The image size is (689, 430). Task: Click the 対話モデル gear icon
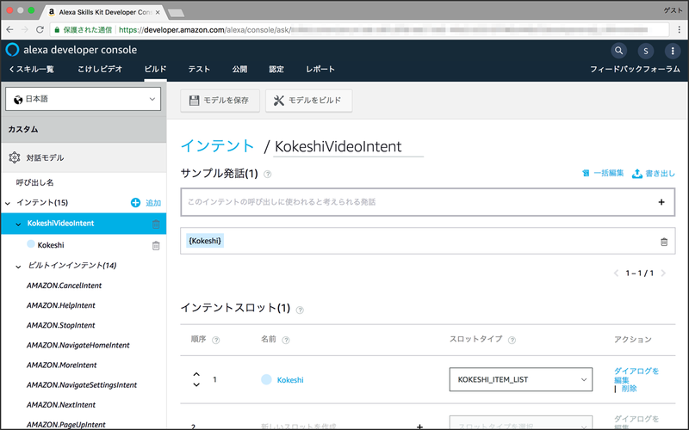coord(14,157)
